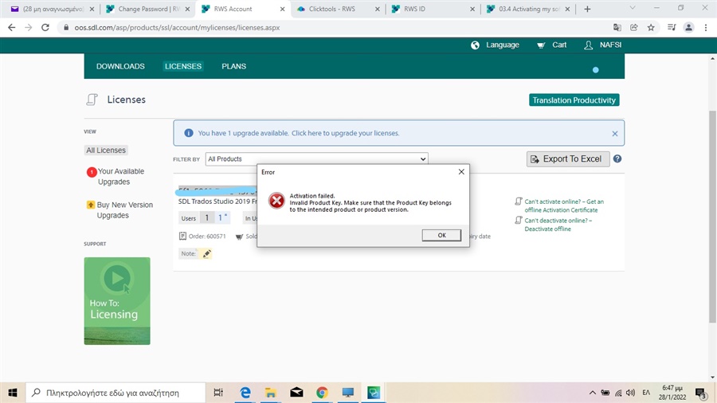The image size is (717, 403).
Task: Open notification center in taskbar
Action: point(701,393)
